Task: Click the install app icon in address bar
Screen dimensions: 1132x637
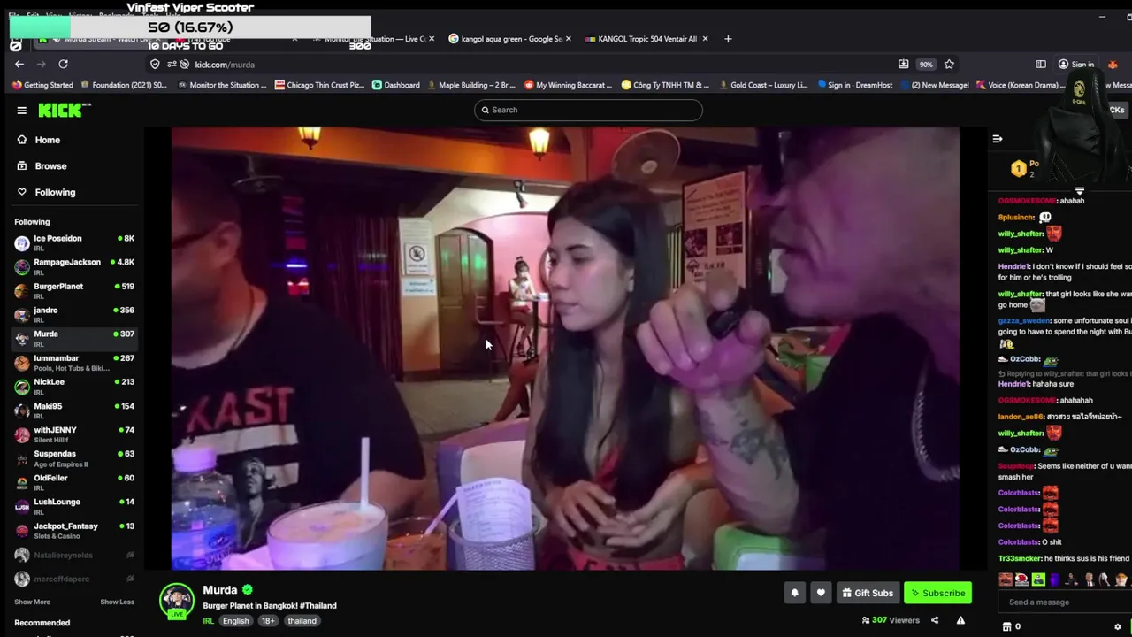Action: point(903,64)
